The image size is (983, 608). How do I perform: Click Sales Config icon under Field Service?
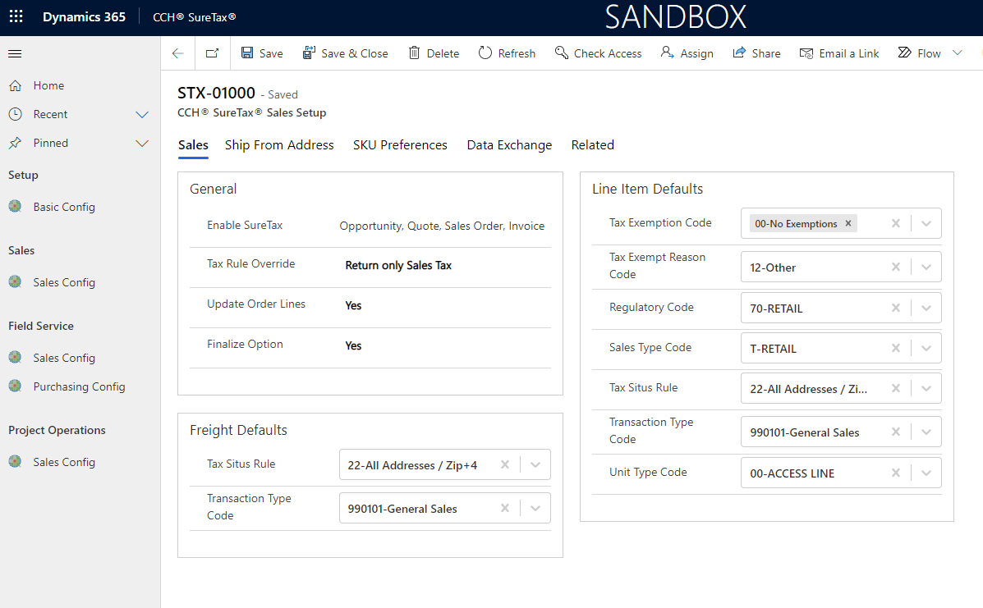(x=16, y=358)
